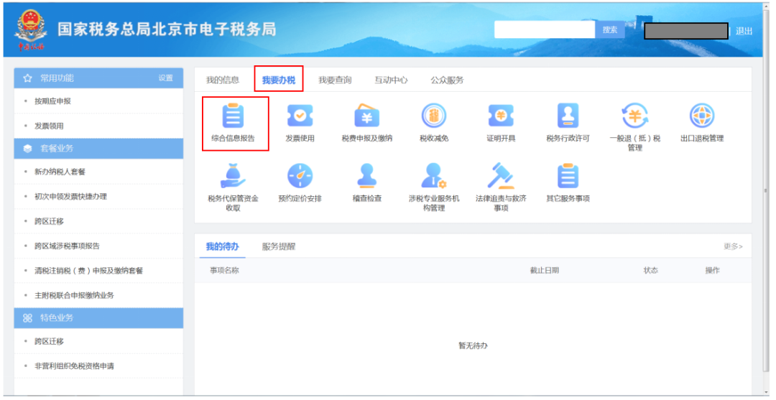776x400 pixels.
Task: Open 其它服务事项 icon
Action: click(x=568, y=176)
